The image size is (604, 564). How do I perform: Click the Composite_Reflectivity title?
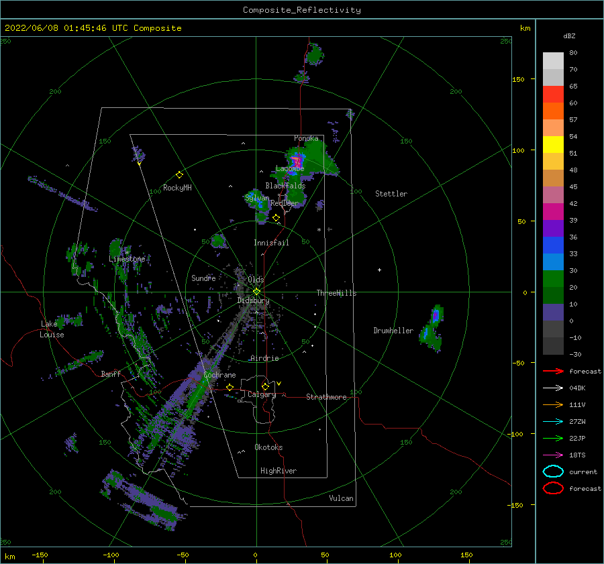tap(302, 10)
